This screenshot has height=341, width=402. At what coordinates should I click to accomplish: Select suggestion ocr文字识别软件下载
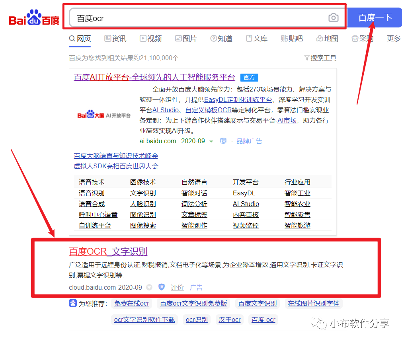coord(144,320)
